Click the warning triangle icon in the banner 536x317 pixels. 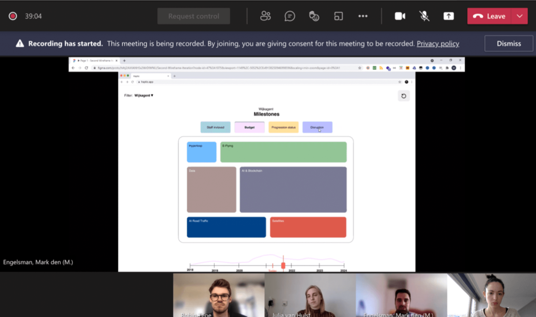point(20,44)
